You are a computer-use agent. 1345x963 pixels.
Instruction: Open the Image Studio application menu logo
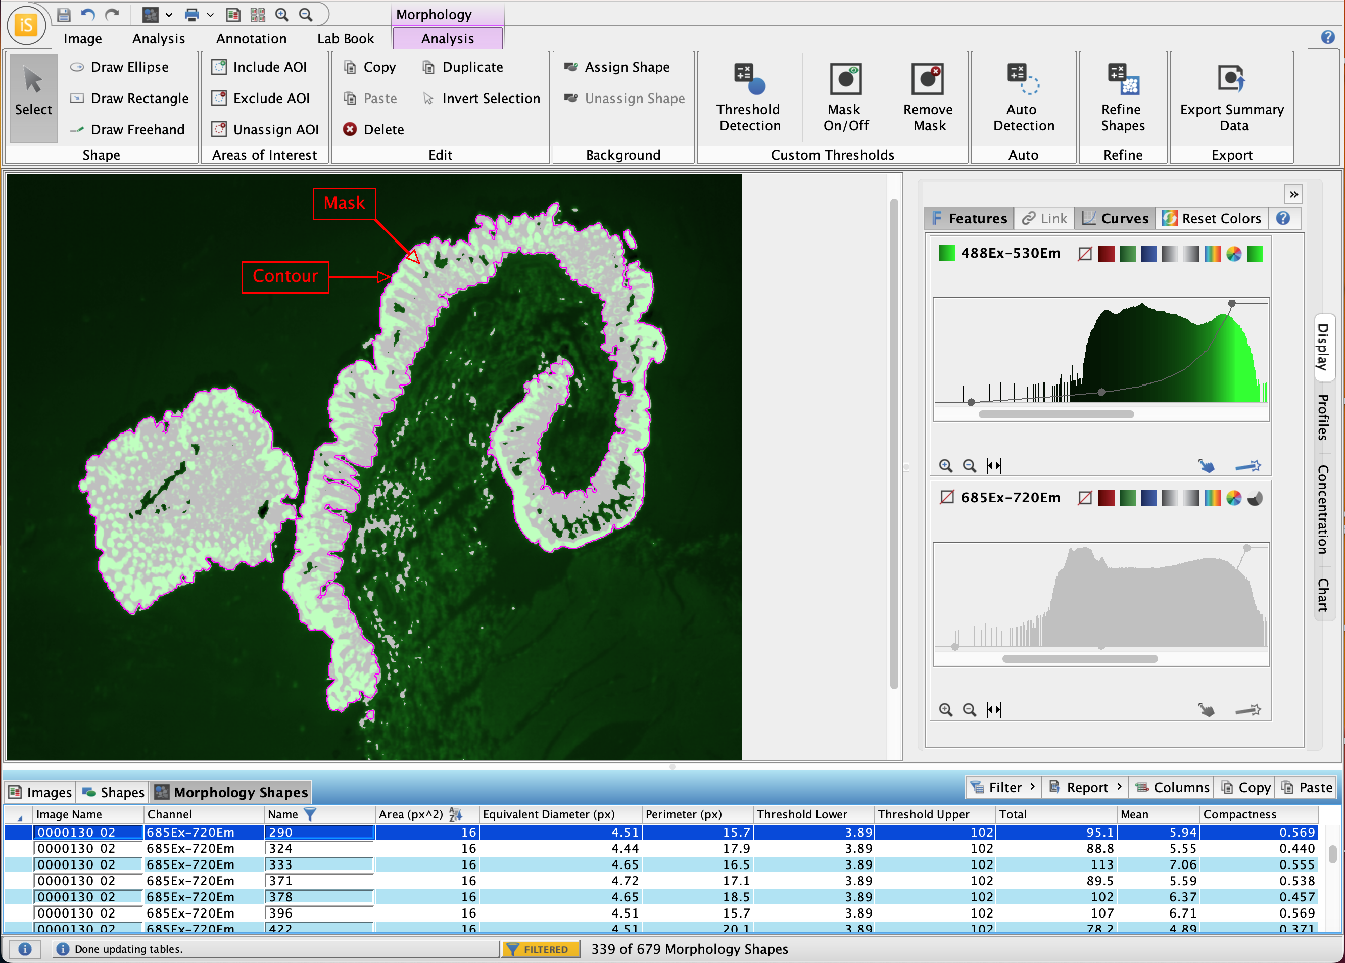26,25
